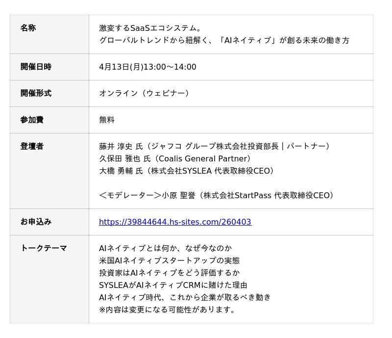Click the 無料 fee value
This screenshot has height=338, width=392.
click(107, 120)
